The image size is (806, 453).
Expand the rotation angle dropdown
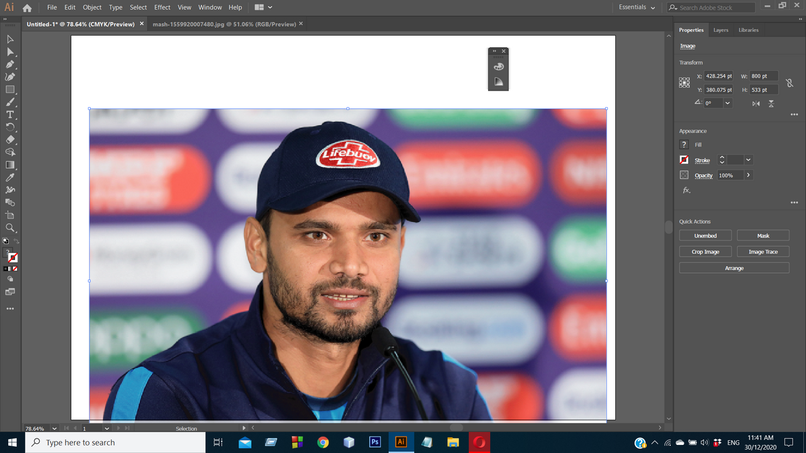[728, 103]
